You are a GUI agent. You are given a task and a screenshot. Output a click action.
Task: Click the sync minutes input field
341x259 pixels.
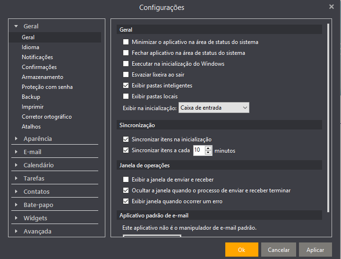pos(199,150)
